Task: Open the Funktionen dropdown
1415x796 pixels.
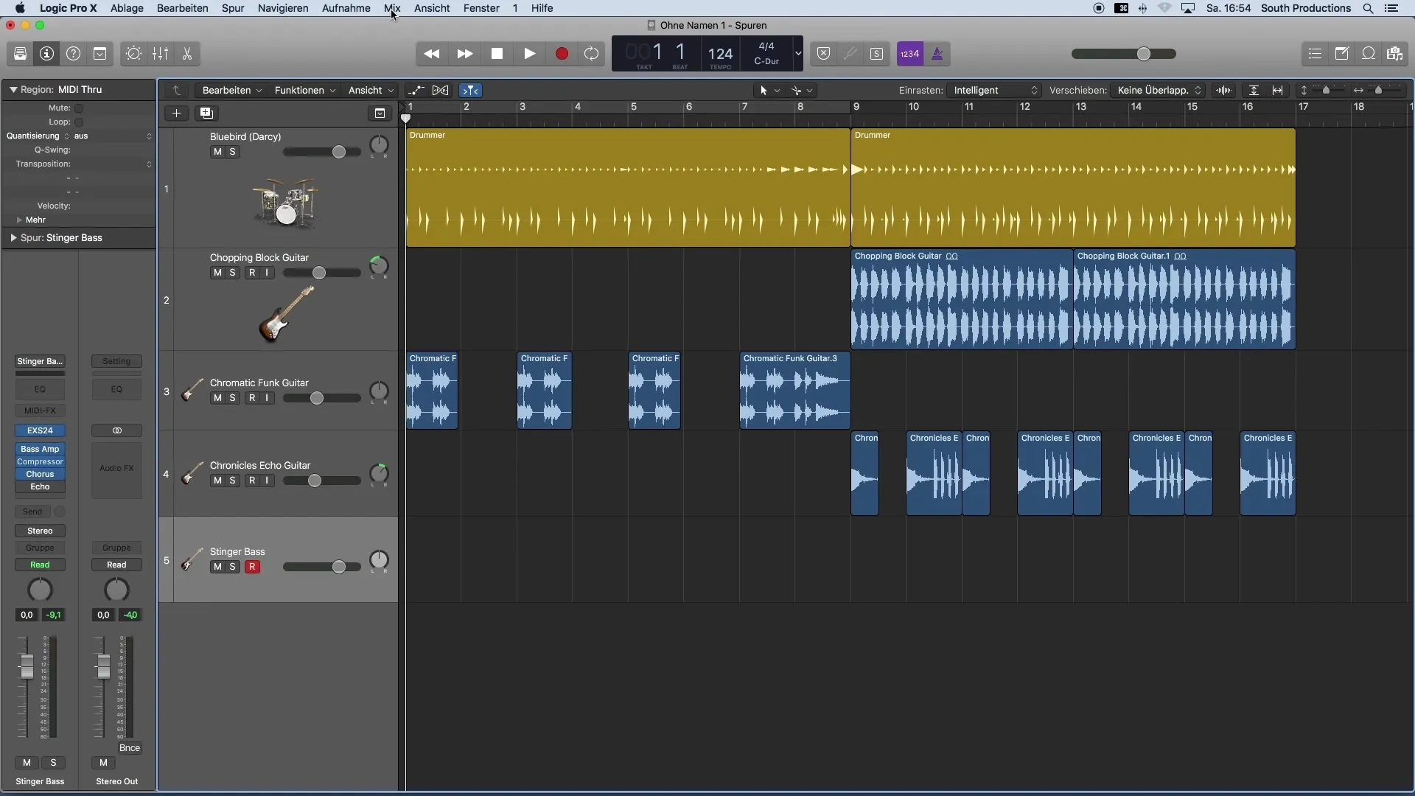Action: (x=305, y=90)
